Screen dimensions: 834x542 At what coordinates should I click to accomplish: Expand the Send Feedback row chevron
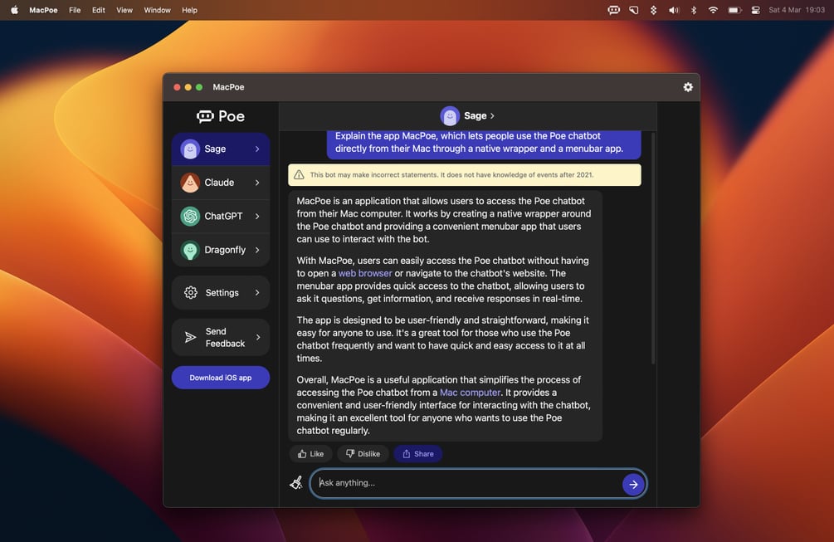(x=258, y=337)
